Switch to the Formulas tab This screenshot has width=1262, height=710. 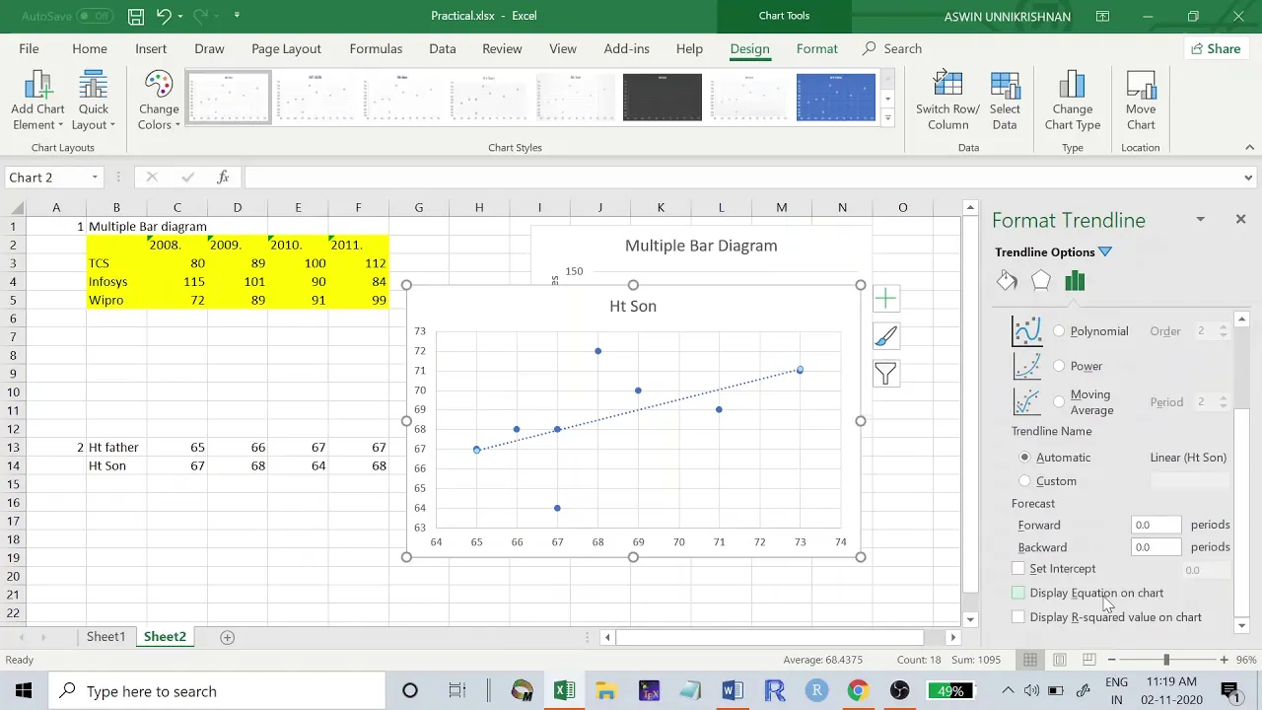[376, 48]
